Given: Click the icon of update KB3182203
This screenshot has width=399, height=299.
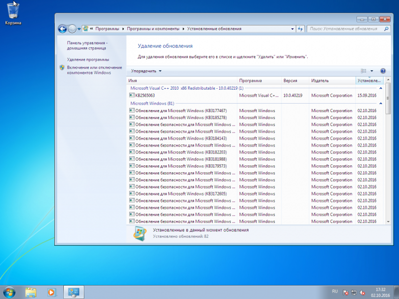Looking at the screenshot, I should [x=132, y=152].
